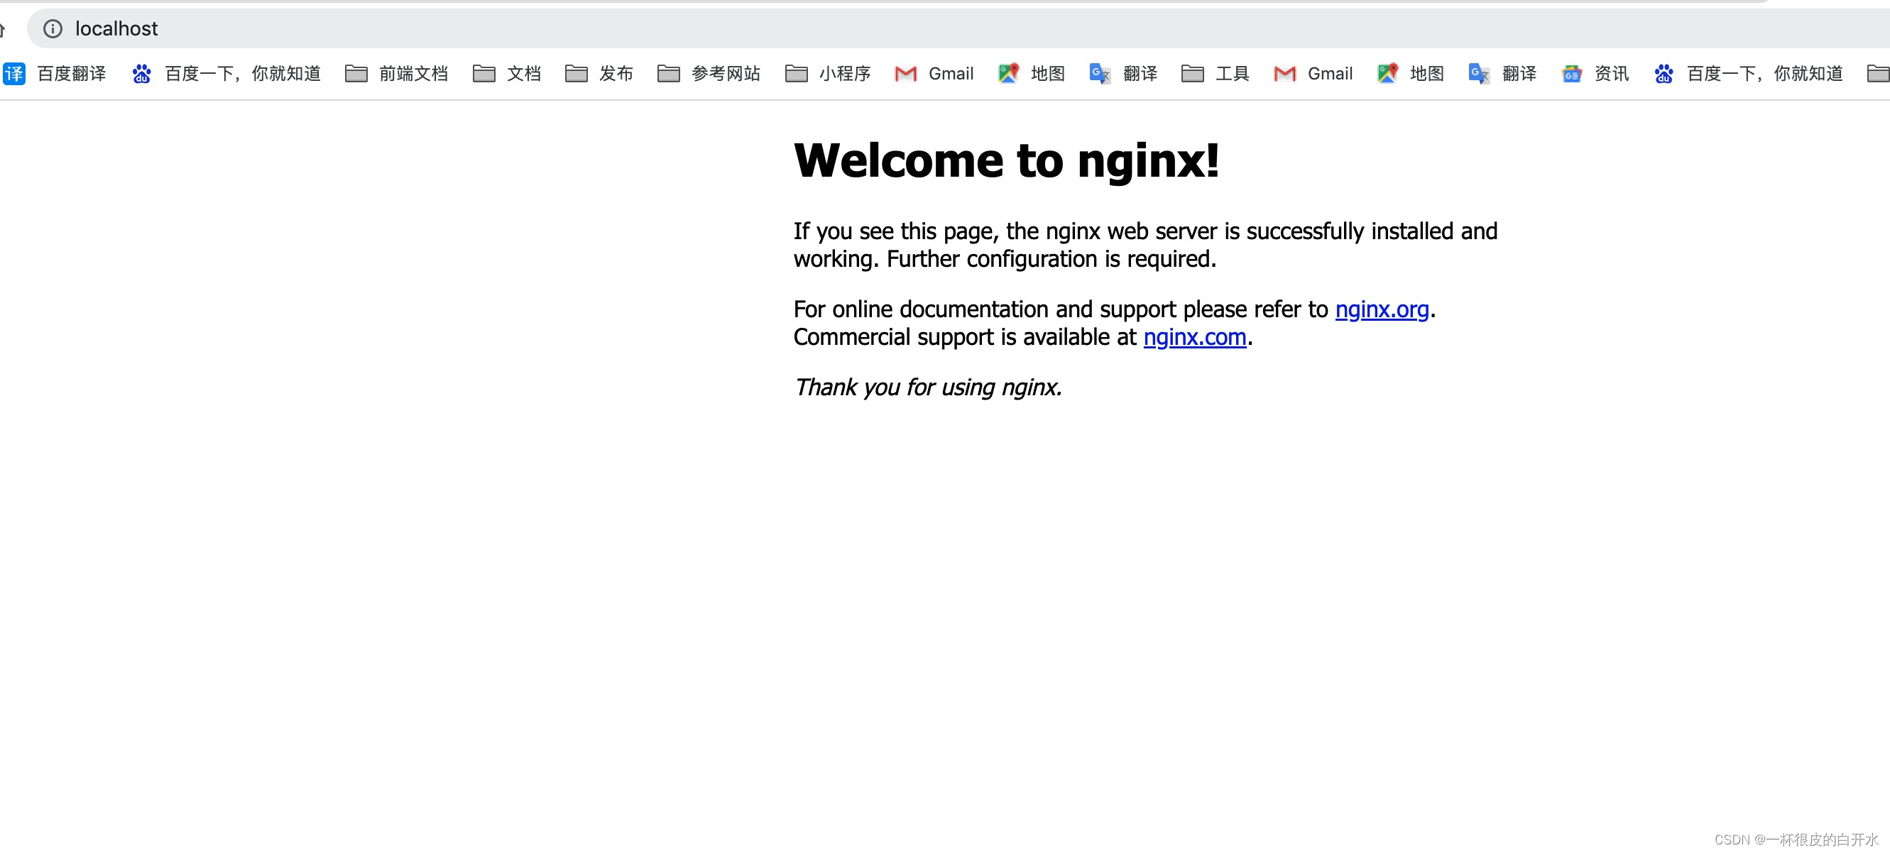Select the second Gmail bookmark icon
1890x853 pixels.
(1283, 73)
